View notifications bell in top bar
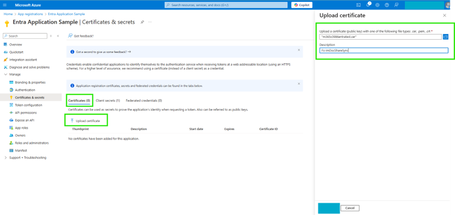This screenshot has width=455, height=215. (368, 5)
